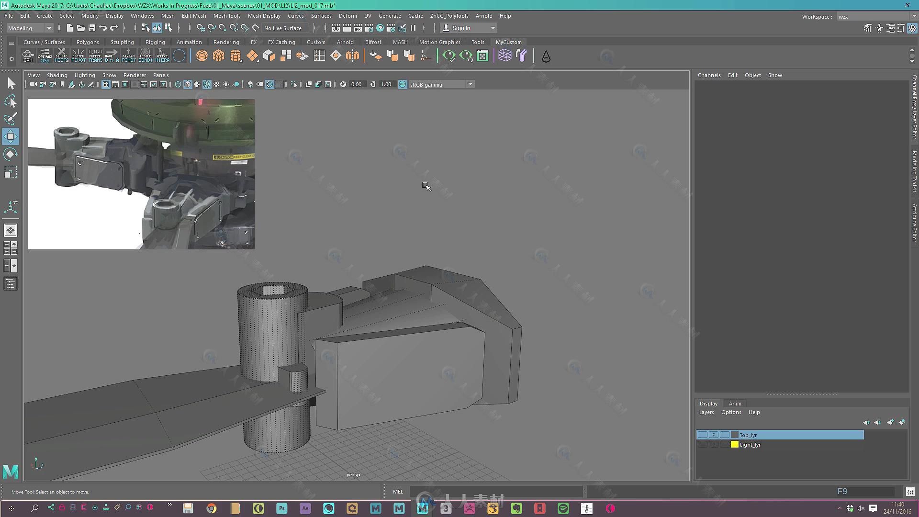Click the Rendering menu bar item
Screen dimensions: 919x517
[226, 42]
